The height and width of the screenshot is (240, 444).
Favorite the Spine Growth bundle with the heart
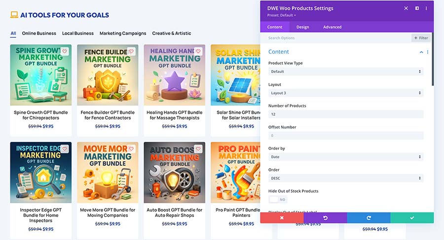64,51
